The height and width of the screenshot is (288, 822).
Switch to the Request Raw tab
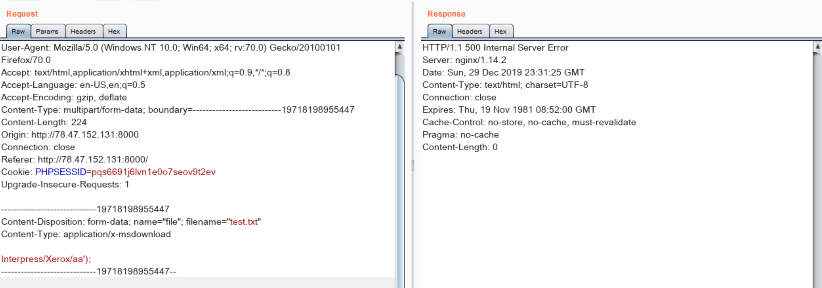click(x=18, y=31)
